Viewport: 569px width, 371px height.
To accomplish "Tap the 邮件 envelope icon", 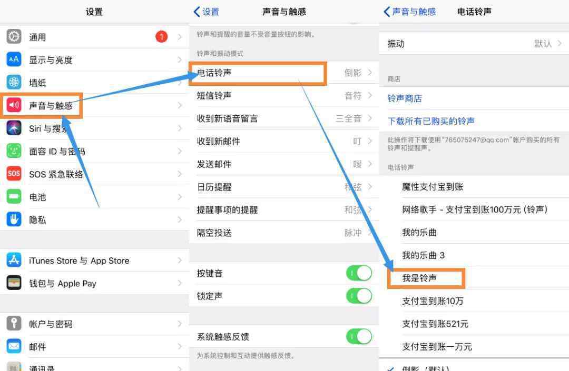I will coord(14,346).
